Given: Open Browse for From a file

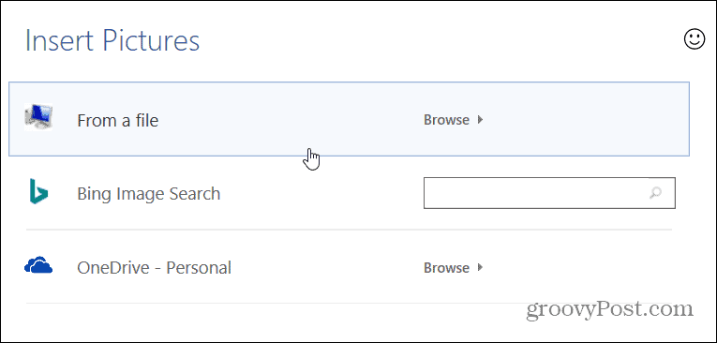Looking at the screenshot, I should click(x=447, y=120).
